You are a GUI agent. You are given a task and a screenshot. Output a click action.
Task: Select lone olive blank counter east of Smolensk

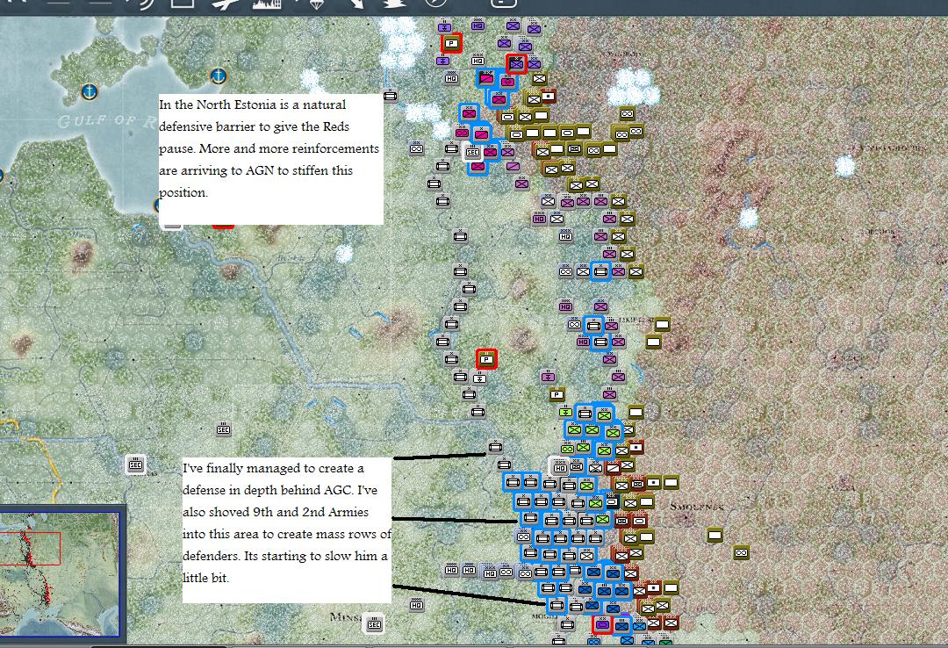(715, 535)
